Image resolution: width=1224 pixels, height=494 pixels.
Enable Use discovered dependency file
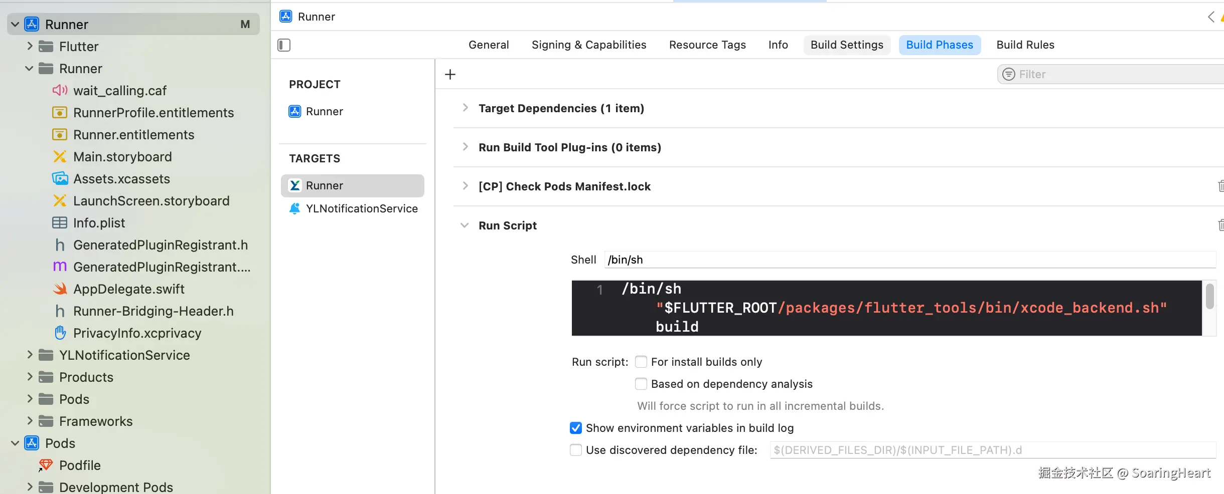(x=576, y=450)
